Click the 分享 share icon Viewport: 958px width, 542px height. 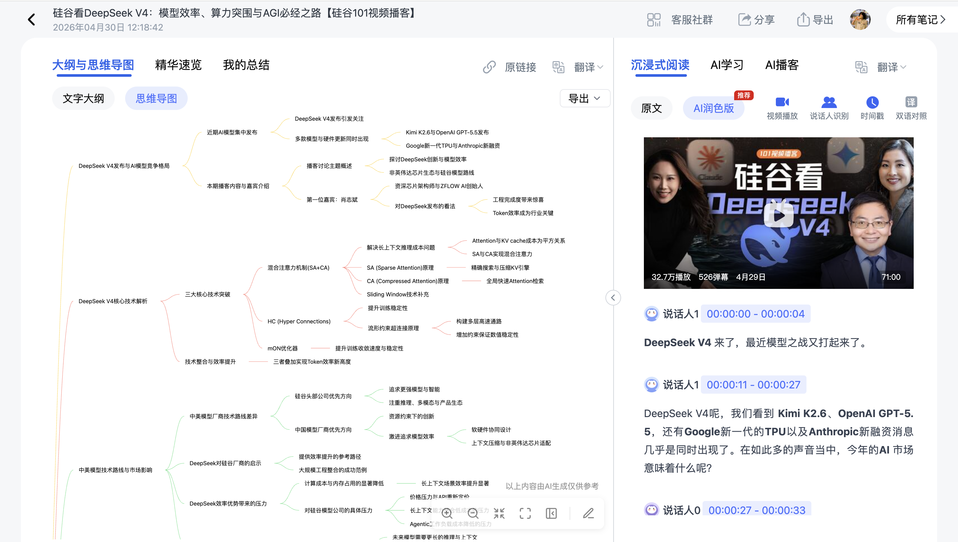point(745,20)
